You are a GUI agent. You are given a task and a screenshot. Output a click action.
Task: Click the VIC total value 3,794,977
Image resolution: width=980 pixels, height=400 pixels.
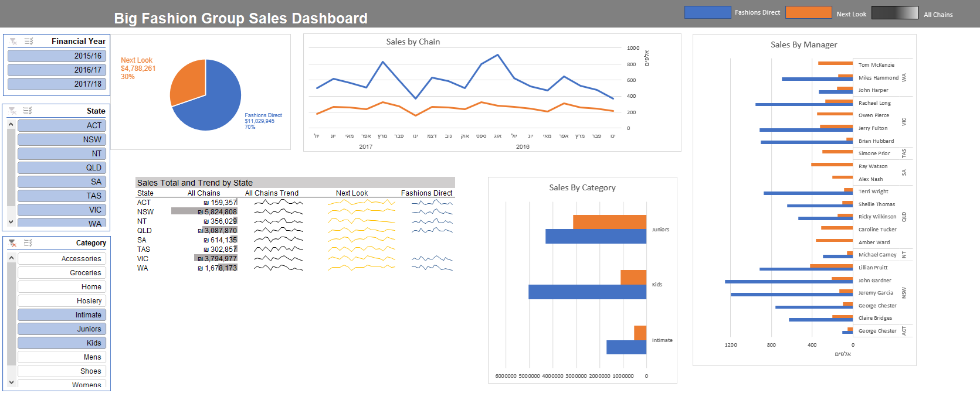pos(217,259)
